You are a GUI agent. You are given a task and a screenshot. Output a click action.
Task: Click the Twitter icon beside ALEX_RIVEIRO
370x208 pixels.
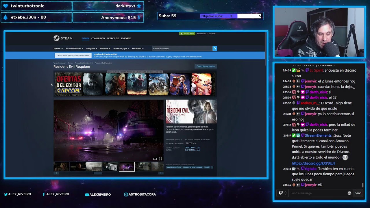tap(6, 194)
